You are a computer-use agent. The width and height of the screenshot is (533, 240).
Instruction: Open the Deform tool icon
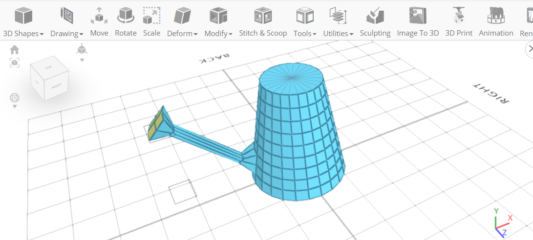[182, 16]
